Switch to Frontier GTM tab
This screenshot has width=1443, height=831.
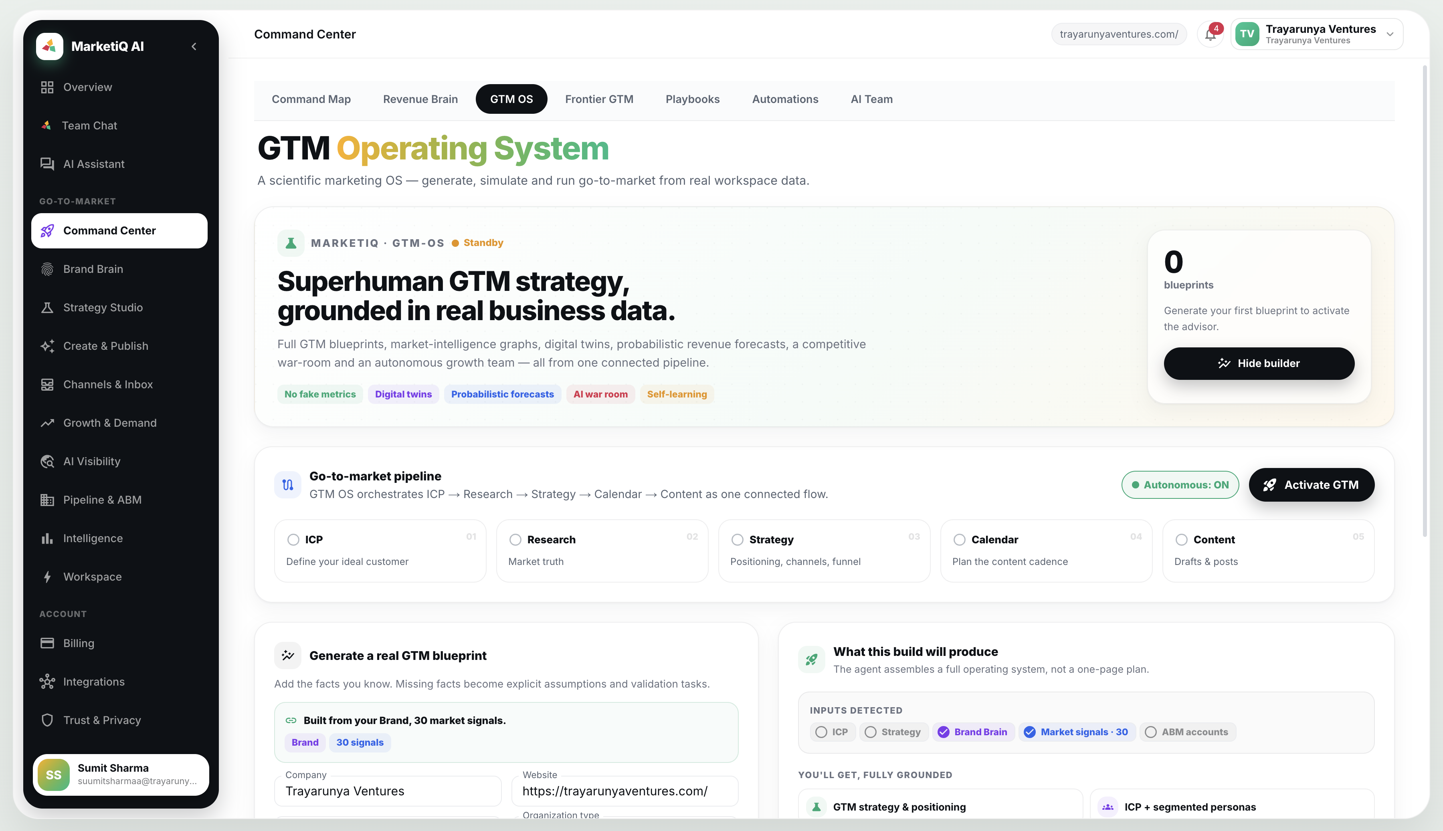coord(599,99)
